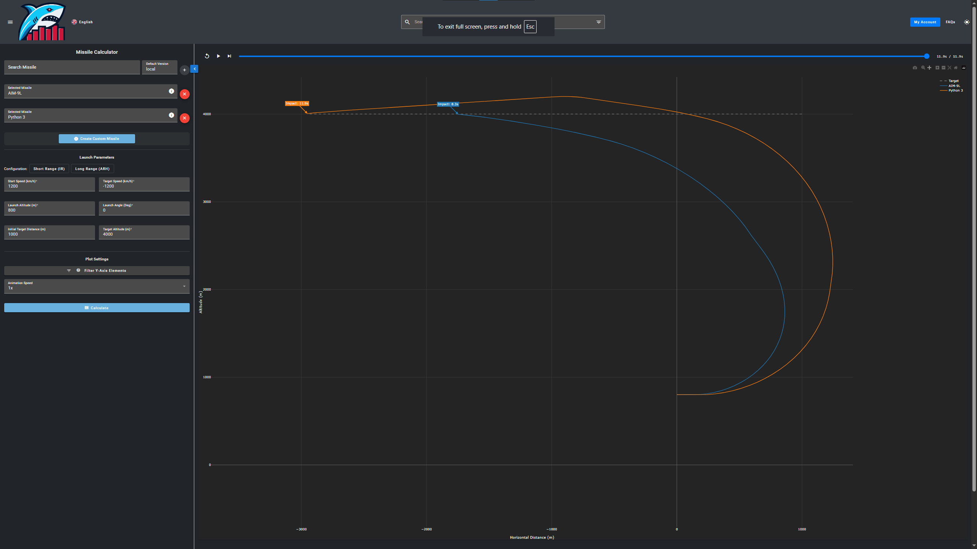
Task: Open info for AIM-9L missile
Action: tap(171, 91)
